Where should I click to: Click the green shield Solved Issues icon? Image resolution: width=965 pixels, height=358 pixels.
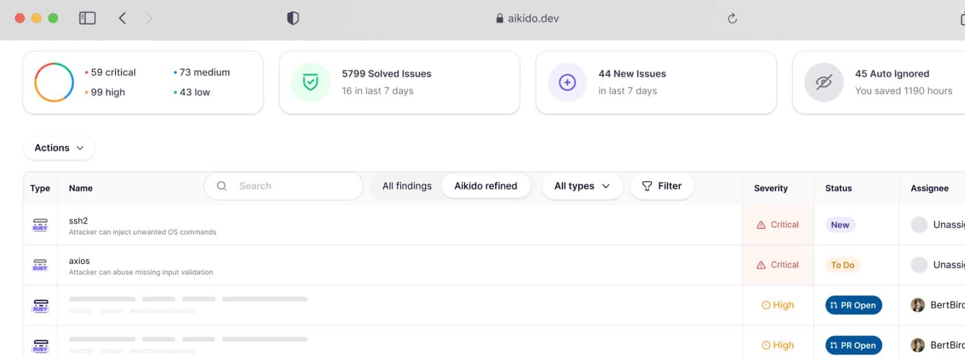click(311, 82)
